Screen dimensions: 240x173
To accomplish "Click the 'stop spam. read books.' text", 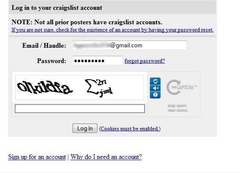I will [178, 108].
